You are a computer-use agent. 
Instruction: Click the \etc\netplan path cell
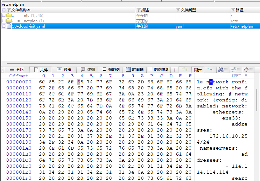point(242,26)
